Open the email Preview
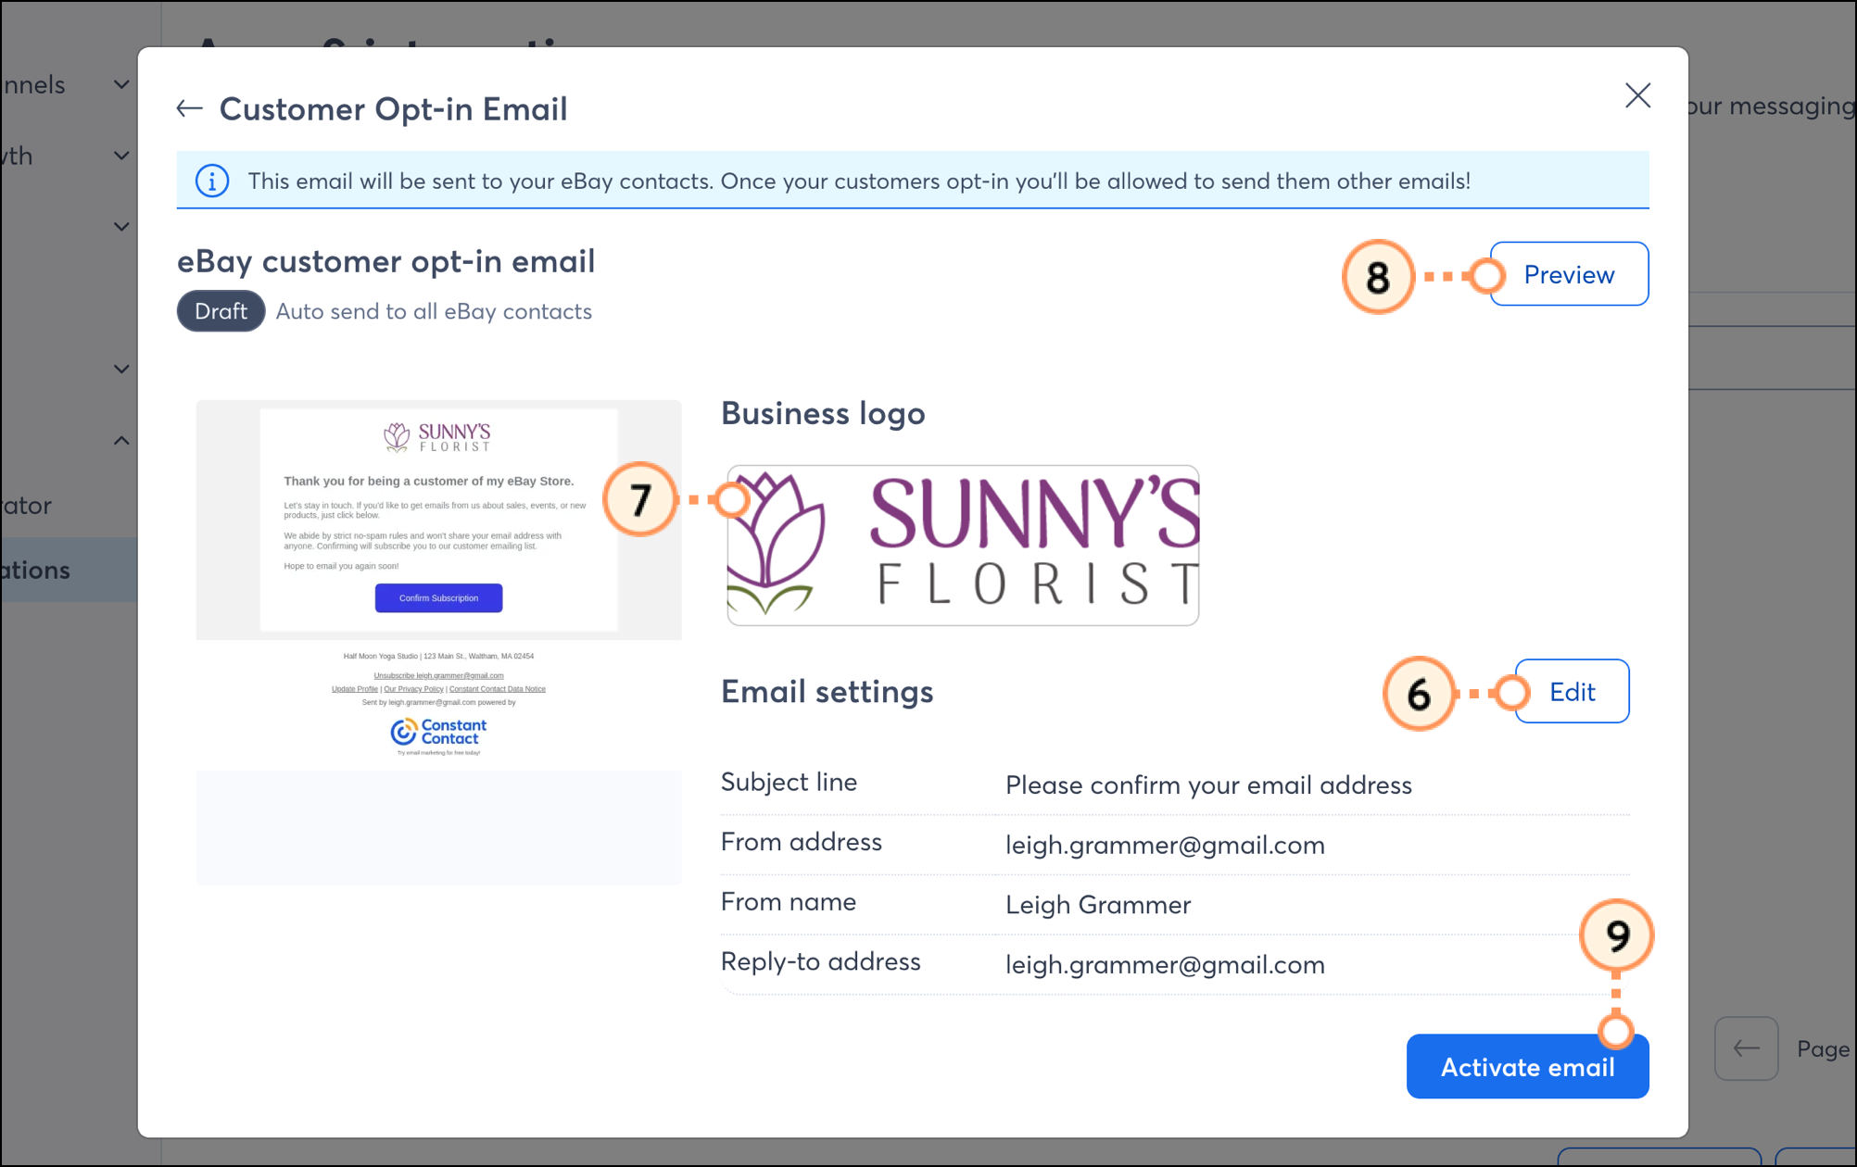Image resolution: width=1857 pixels, height=1167 pixels. click(x=1569, y=274)
